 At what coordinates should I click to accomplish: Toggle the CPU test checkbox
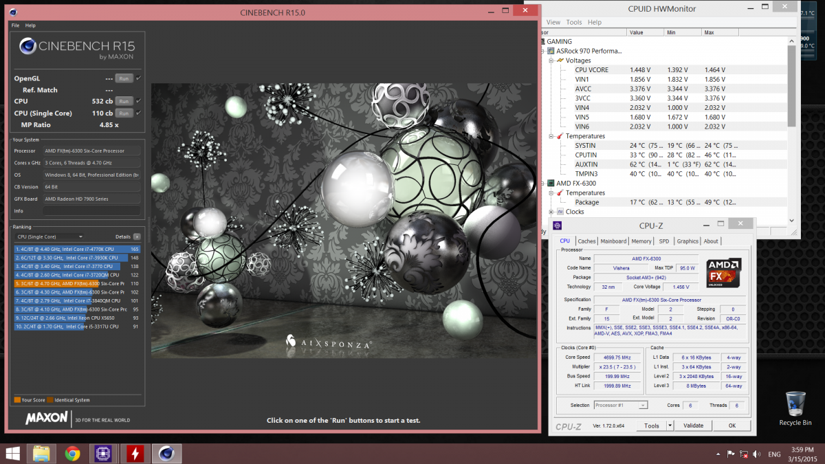pos(139,101)
